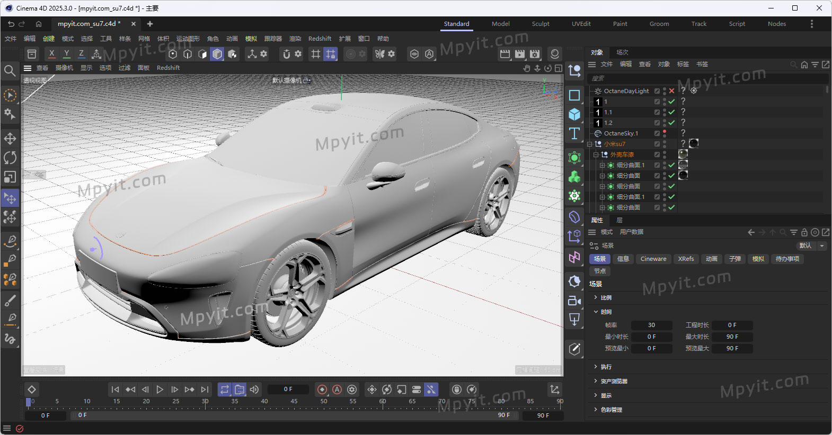
Task: Click the 待办事项 attribute tab button
Action: [787, 259]
